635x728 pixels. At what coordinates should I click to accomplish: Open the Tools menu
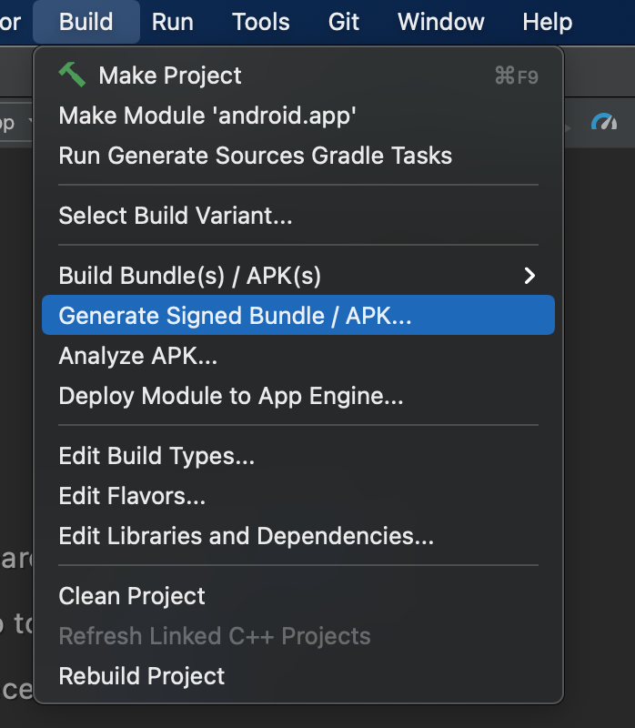click(261, 22)
